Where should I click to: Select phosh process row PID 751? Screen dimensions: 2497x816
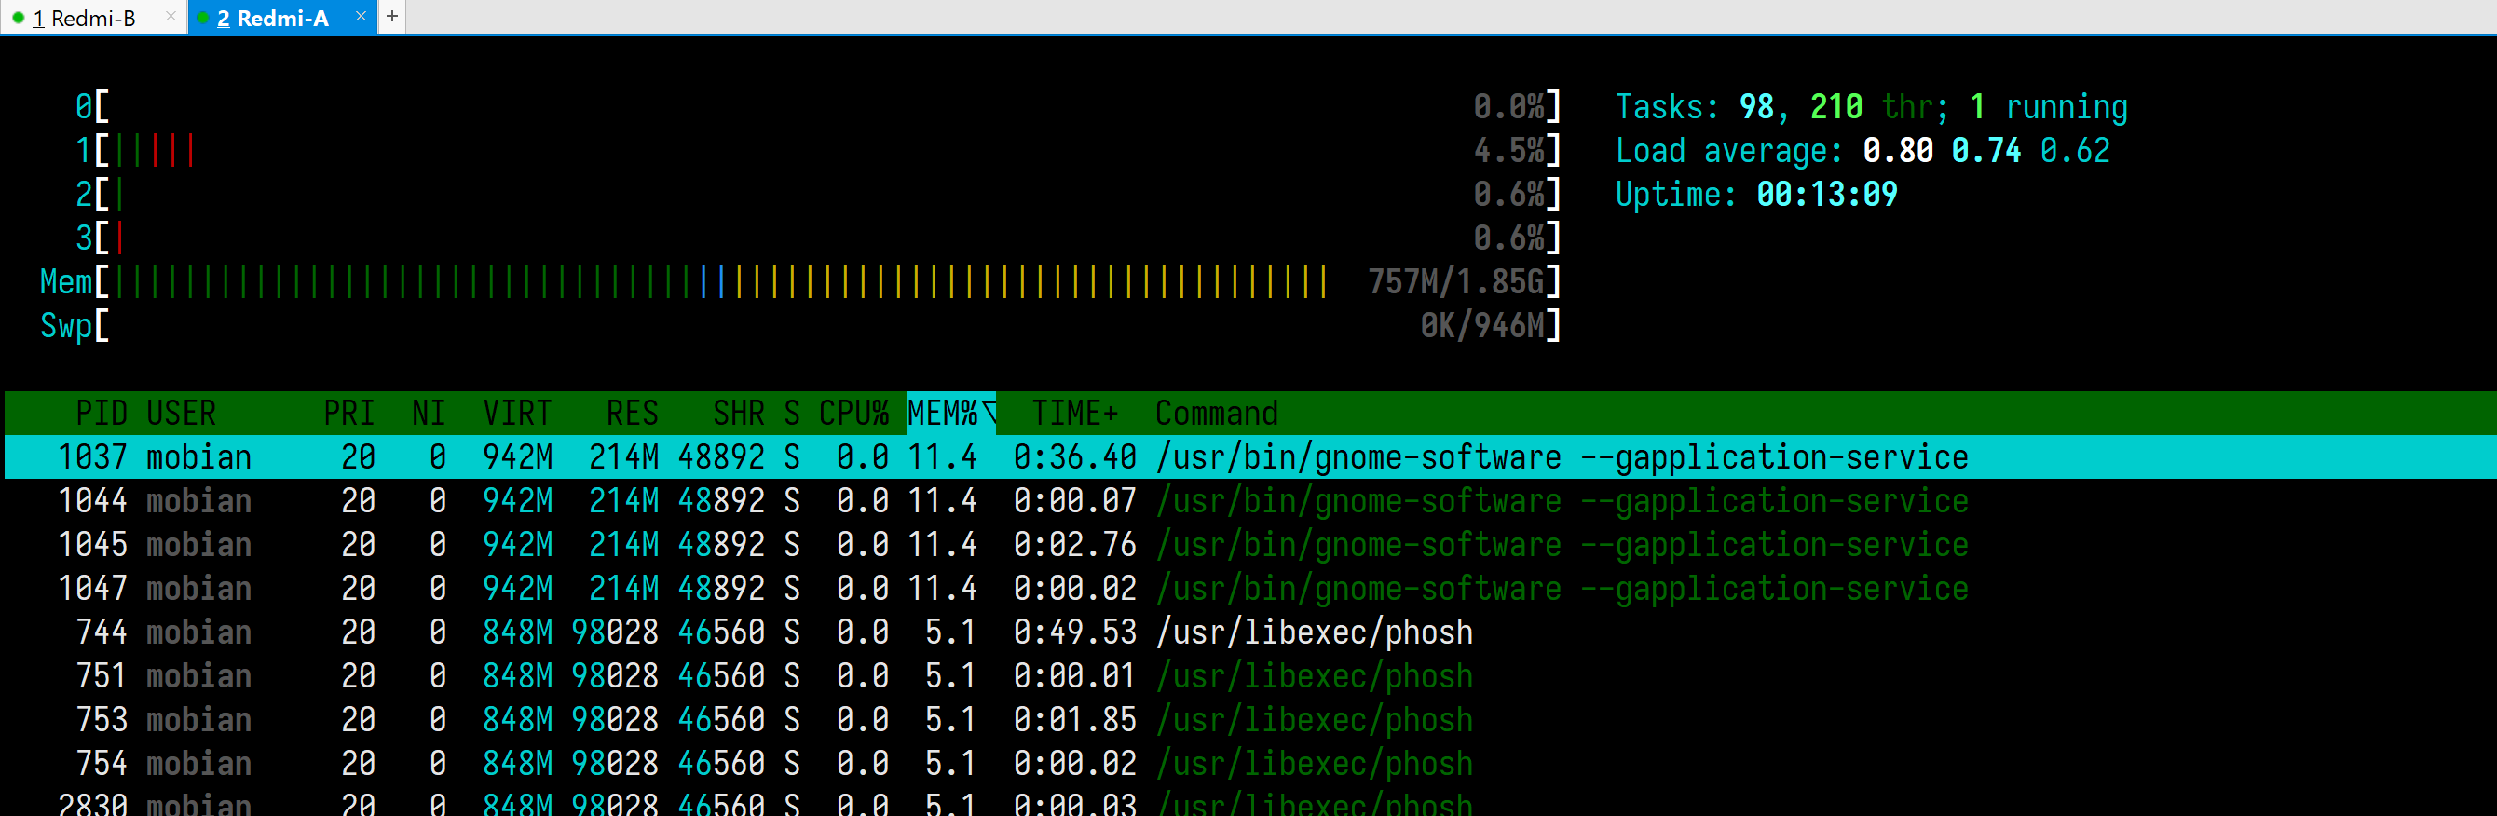[x=1250, y=675]
